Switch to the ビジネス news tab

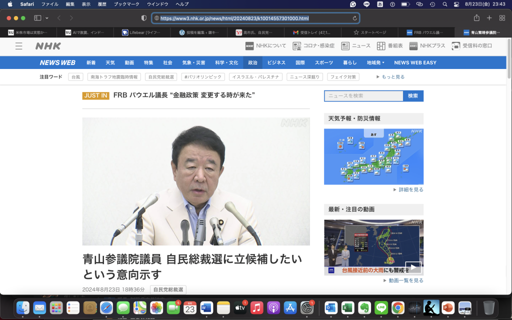click(x=276, y=63)
